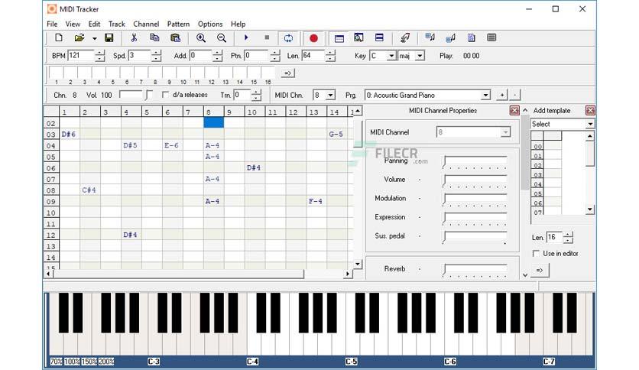Open the File menu
639x370 pixels.
(x=52, y=24)
